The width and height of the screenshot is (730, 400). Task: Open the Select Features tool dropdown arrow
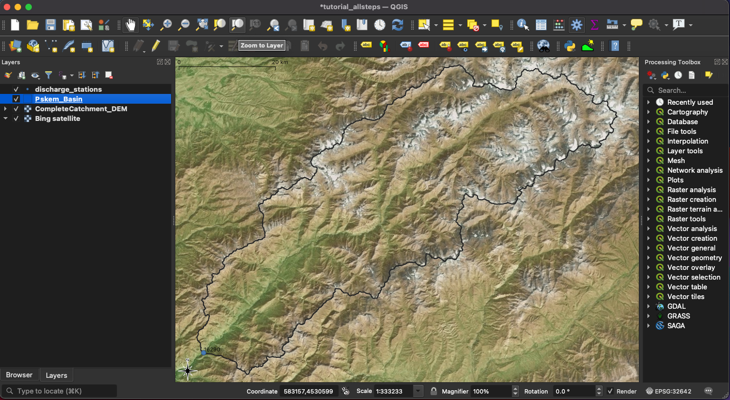[435, 25]
